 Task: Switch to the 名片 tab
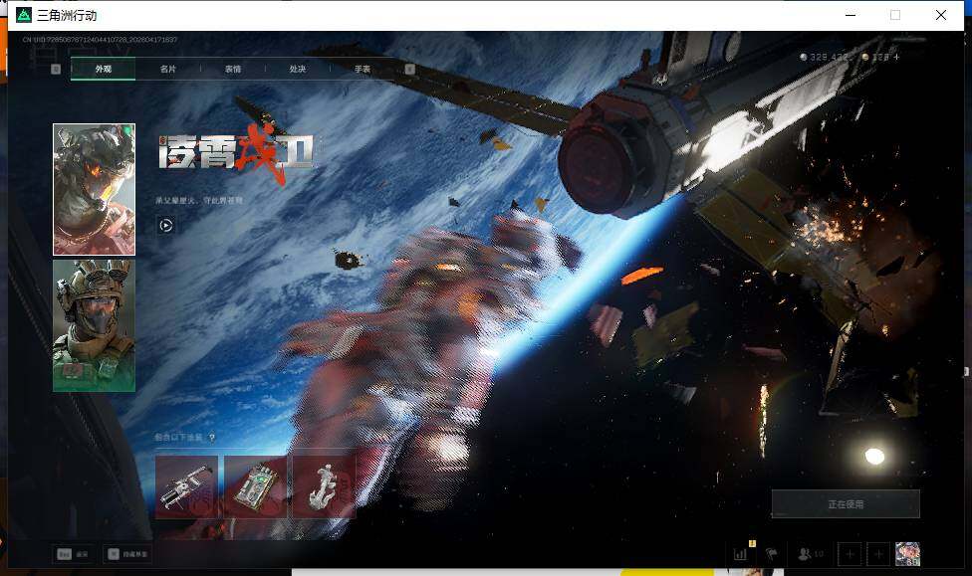click(x=168, y=69)
